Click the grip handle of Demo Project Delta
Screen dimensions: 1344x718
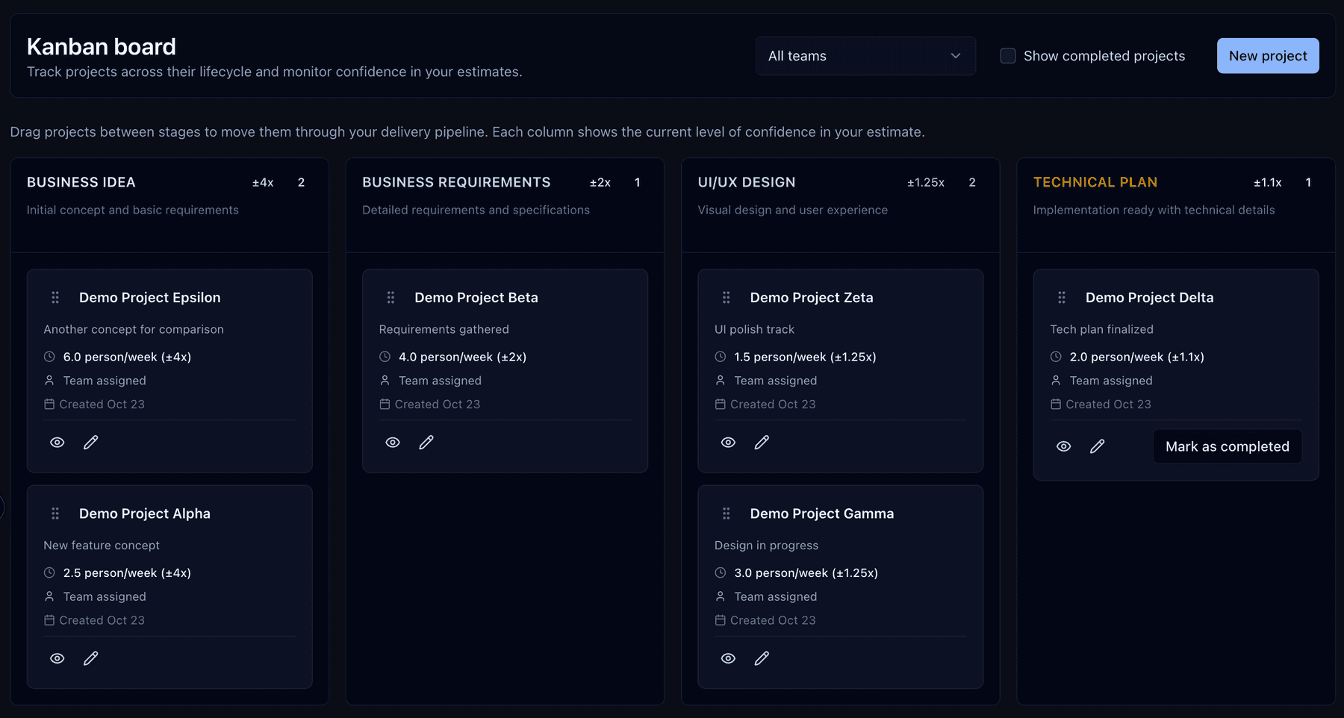click(1061, 298)
